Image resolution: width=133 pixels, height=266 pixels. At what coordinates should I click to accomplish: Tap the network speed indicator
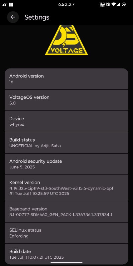pyautogui.click(x=102, y=4)
